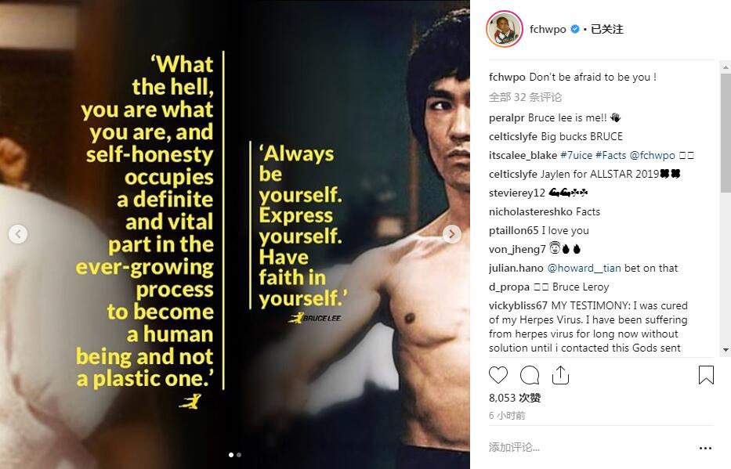Open the fchwpo username in header
This screenshot has height=469, width=731.
548,30
